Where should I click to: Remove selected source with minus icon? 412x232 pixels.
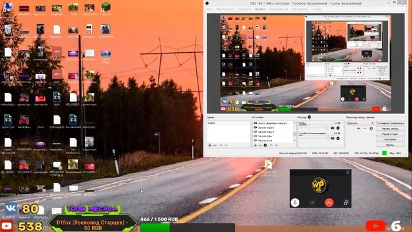coord(260,145)
